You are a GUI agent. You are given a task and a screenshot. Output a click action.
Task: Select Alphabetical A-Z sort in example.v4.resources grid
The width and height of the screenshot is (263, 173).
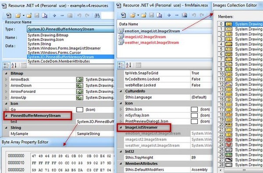[x=14, y=66]
